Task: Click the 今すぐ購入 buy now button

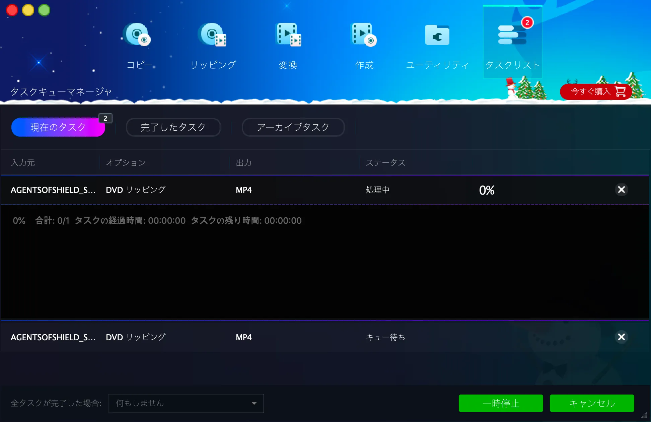Action: pyautogui.click(x=596, y=91)
